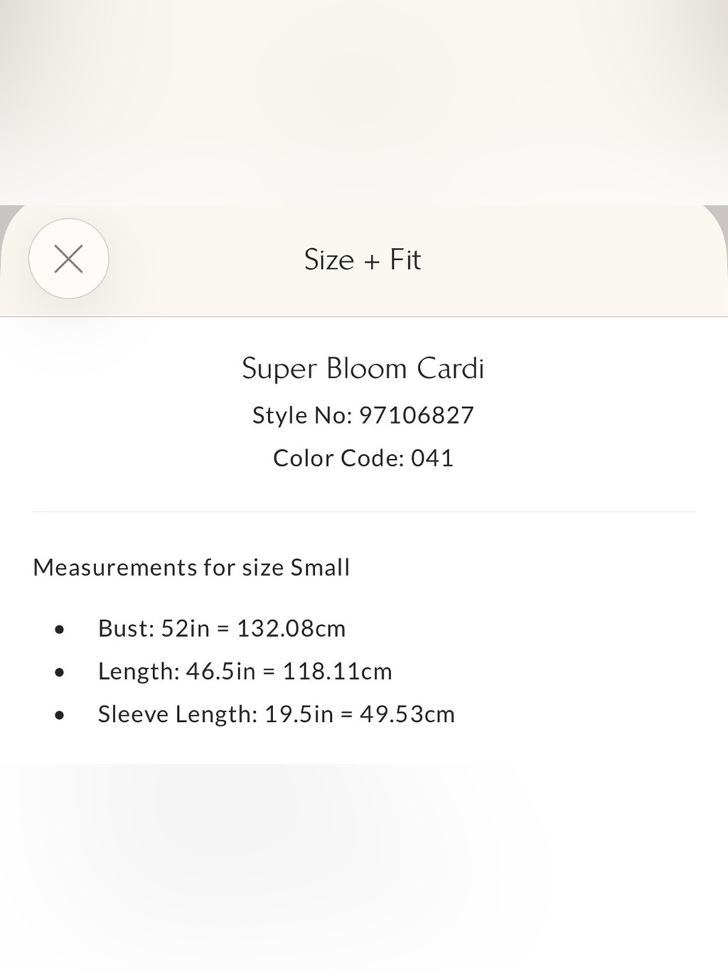The image size is (728, 970).
Task: Select the 52in bust value
Action: (185, 628)
